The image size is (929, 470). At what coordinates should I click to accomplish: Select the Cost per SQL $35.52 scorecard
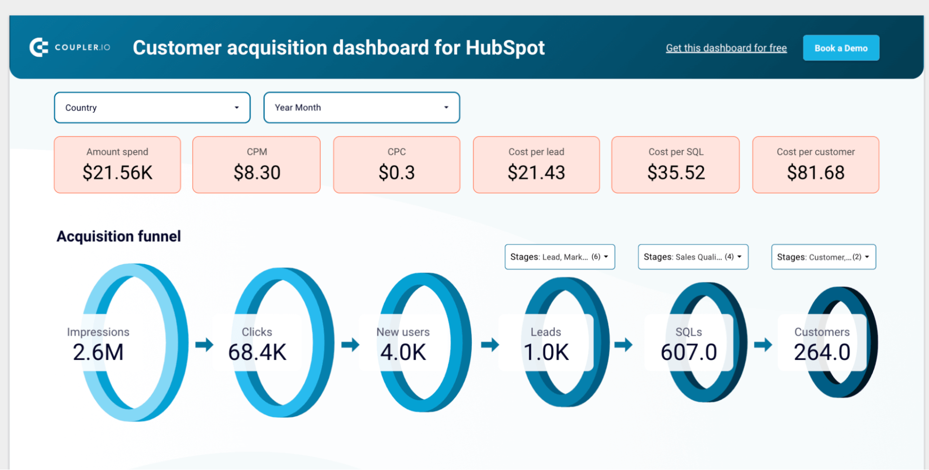click(676, 165)
